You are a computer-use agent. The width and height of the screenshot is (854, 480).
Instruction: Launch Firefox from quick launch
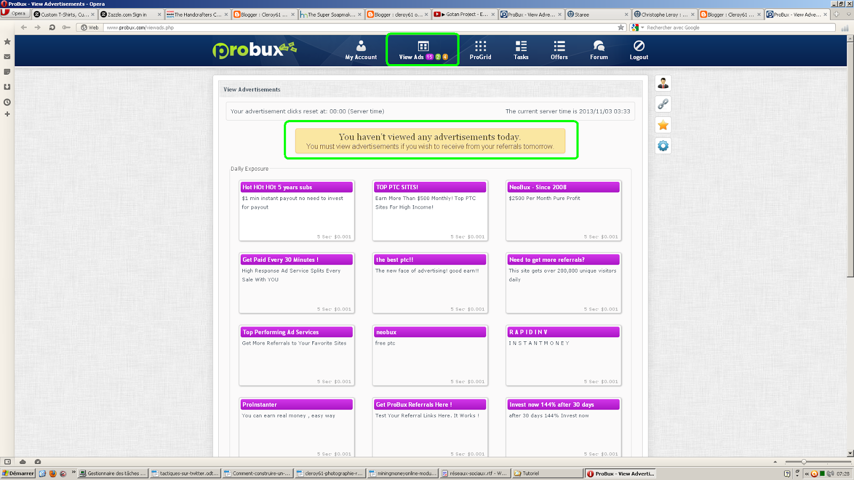(53, 473)
